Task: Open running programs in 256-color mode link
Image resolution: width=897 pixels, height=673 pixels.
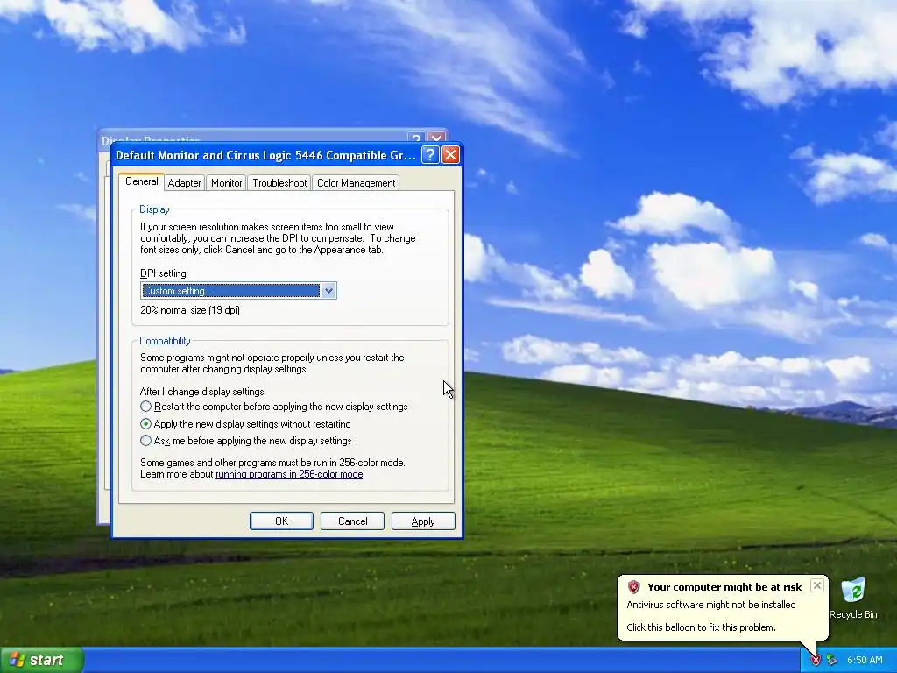Action: [289, 474]
